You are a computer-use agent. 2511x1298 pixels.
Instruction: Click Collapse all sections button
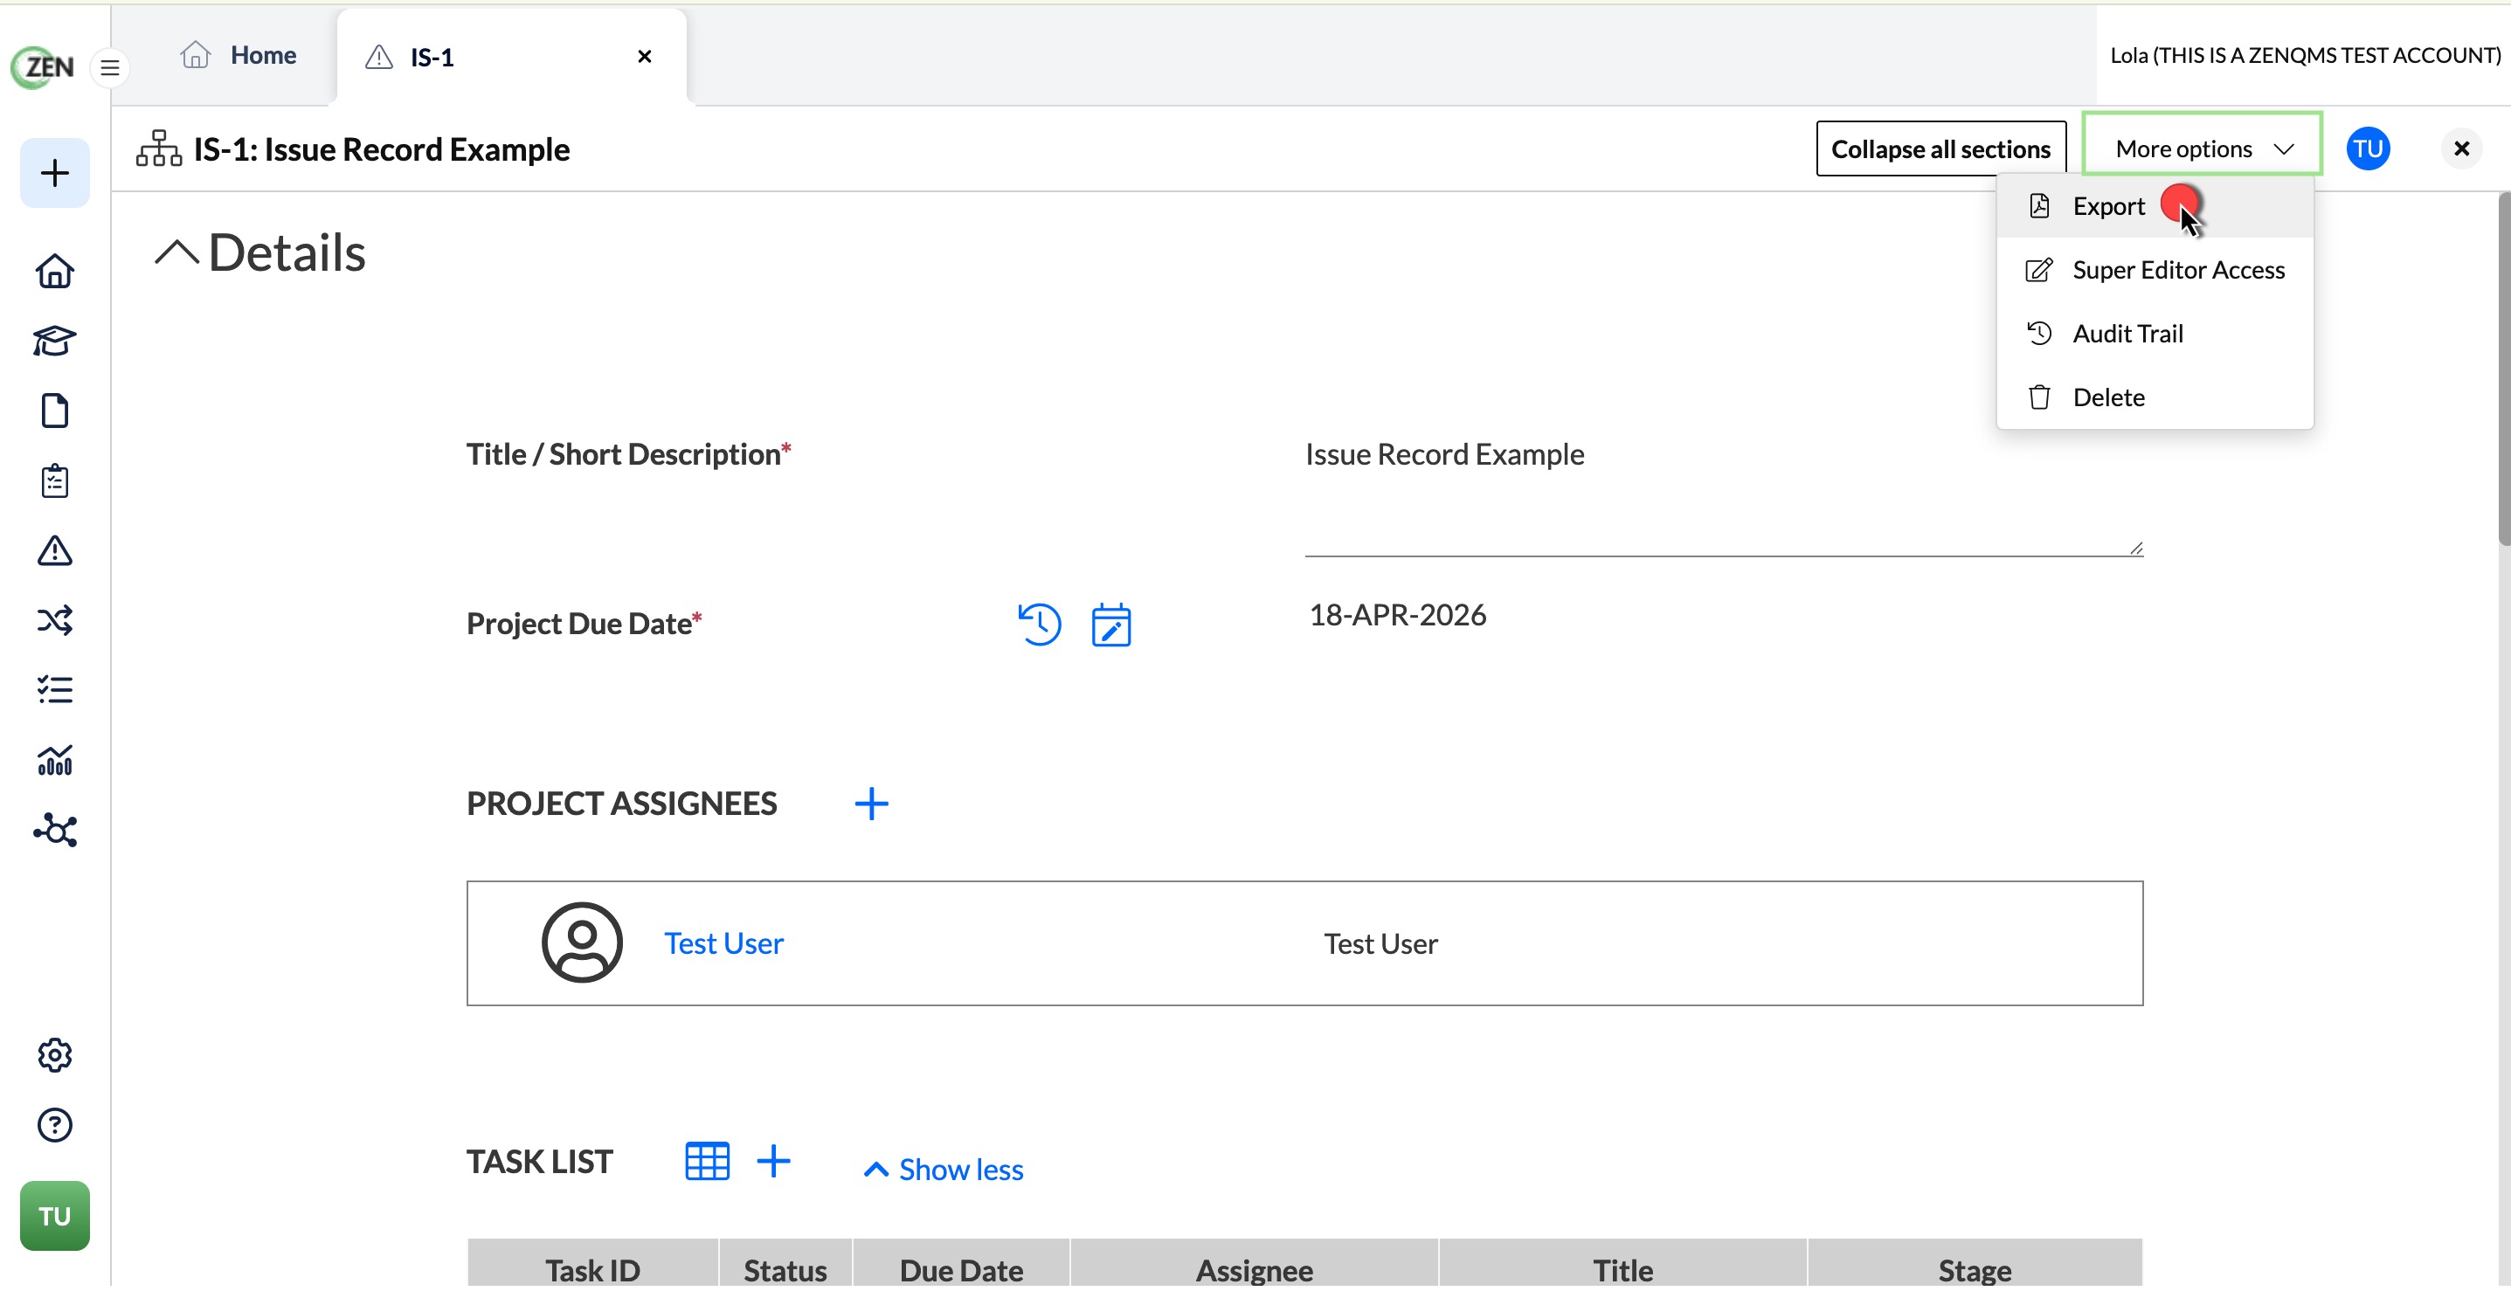tap(1940, 149)
